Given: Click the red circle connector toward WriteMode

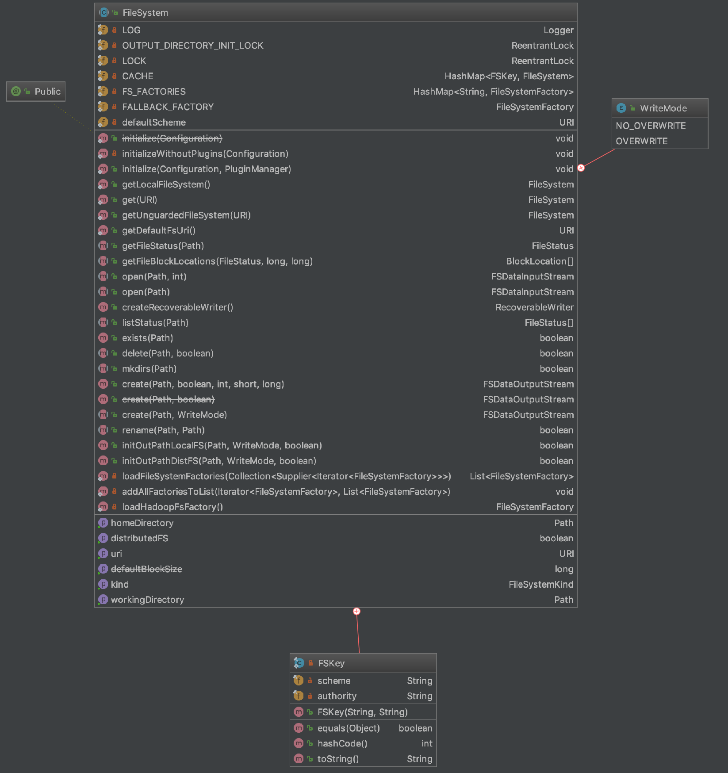Looking at the screenshot, I should pyautogui.click(x=581, y=168).
